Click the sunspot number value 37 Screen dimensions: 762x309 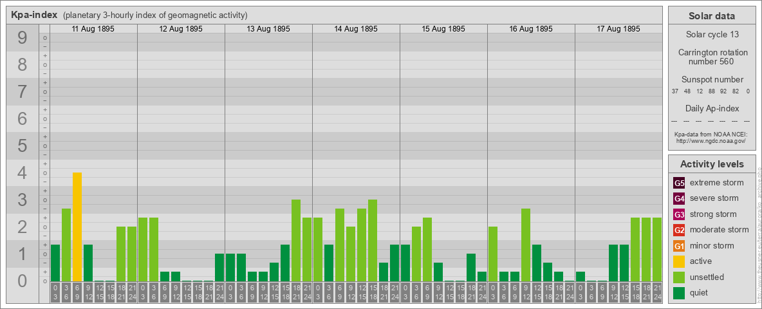(675, 91)
